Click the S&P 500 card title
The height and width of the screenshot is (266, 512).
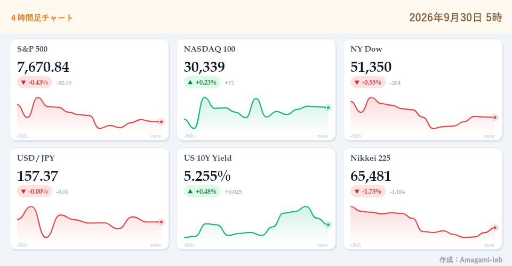click(33, 49)
